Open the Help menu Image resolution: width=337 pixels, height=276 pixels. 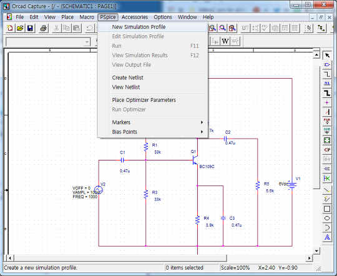click(208, 17)
